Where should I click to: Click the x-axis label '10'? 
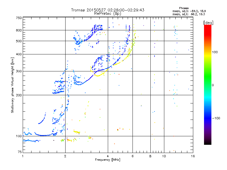[x=164, y=156]
